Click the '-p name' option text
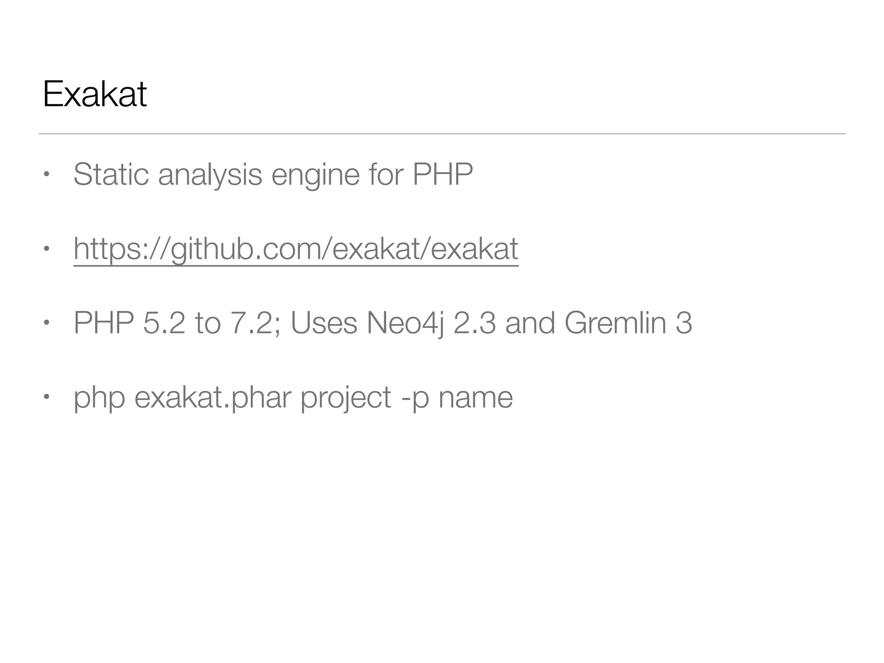Image resolution: width=884 pixels, height=663 pixels. pos(457,397)
